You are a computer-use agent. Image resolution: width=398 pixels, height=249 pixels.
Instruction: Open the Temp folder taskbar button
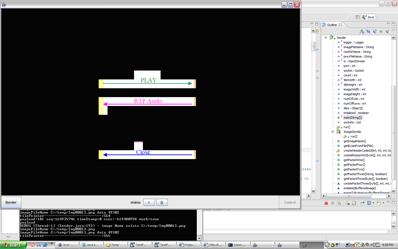point(116,245)
